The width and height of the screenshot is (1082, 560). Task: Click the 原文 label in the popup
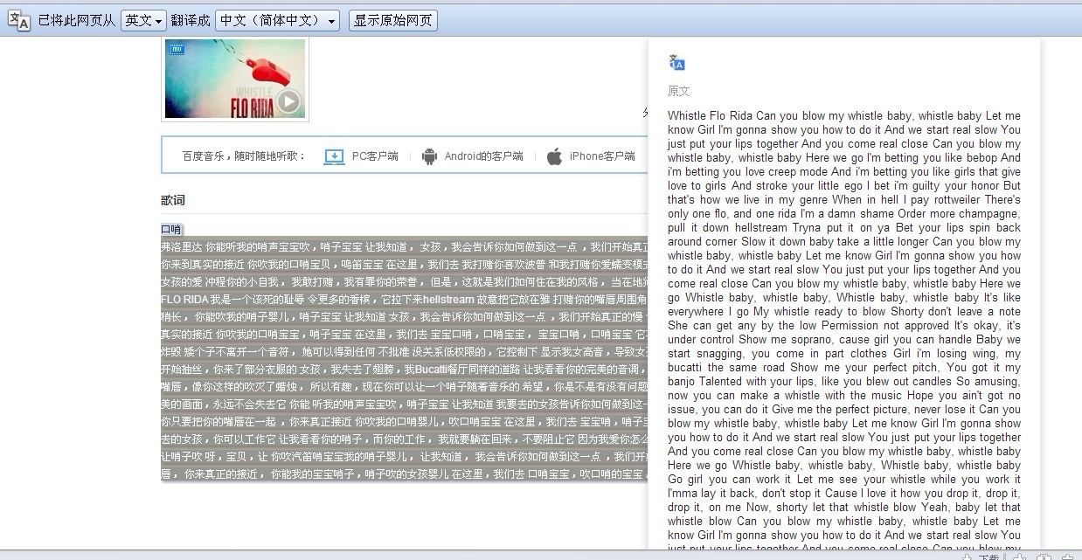click(679, 91)
